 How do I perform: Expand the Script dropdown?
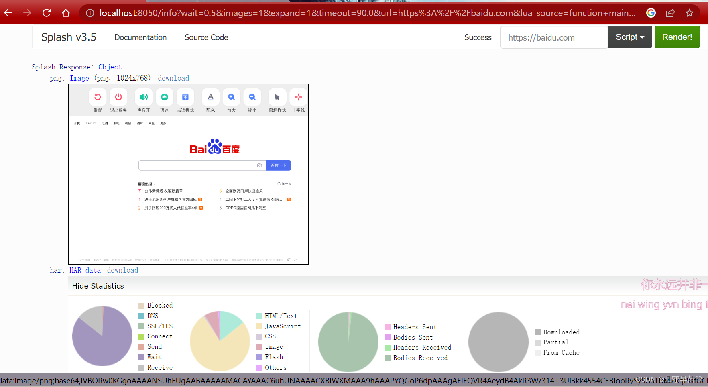[630, 37]
